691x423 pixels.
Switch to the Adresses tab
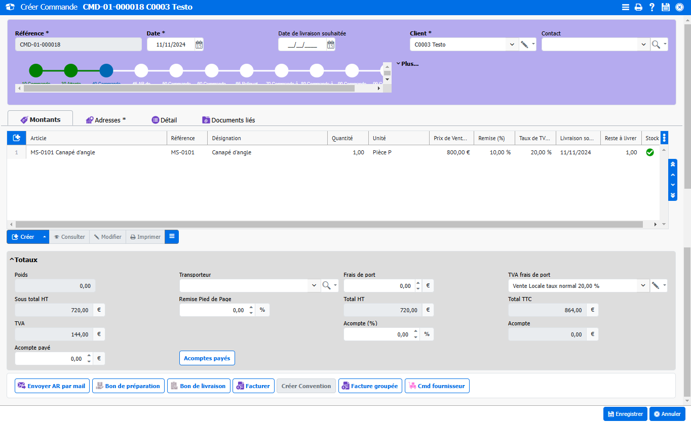106,120
